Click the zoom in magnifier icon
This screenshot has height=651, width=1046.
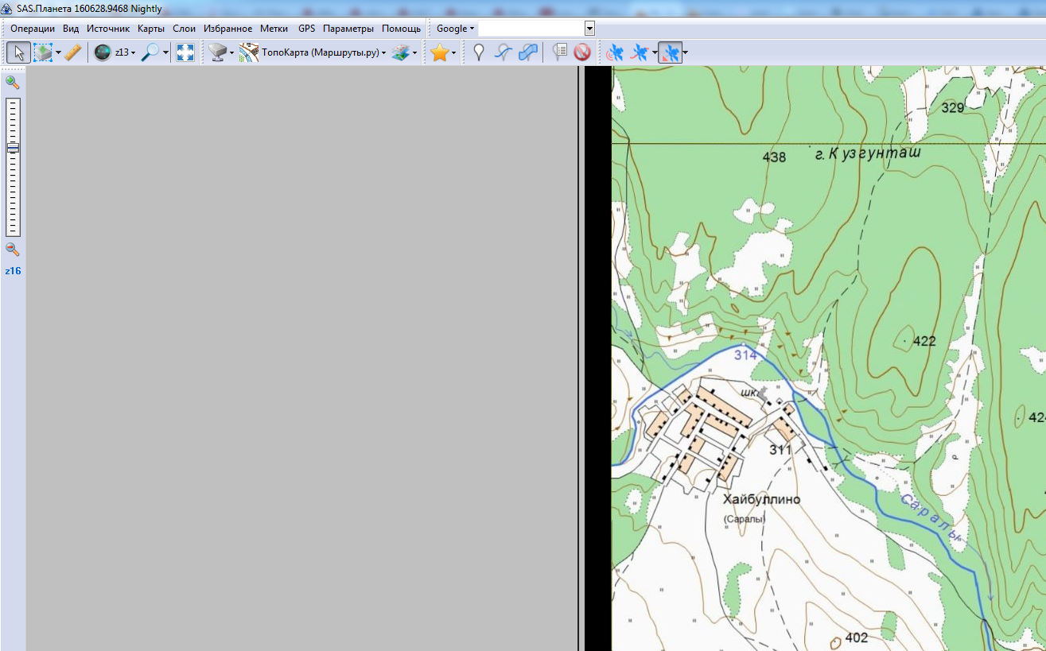(12, 82)
